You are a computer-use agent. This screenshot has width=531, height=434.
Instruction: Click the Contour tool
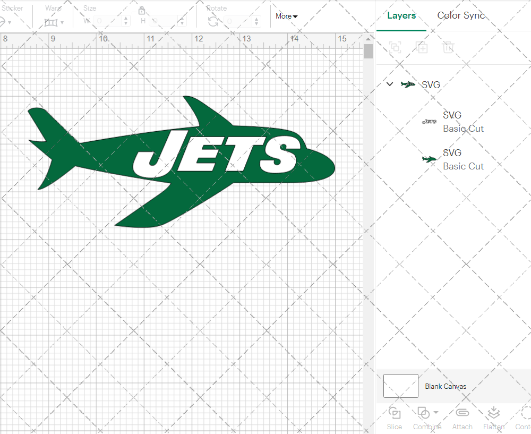523,419
